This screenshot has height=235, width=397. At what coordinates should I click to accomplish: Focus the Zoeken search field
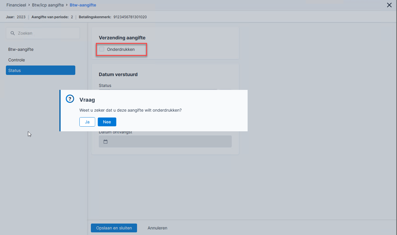pyautogui.click(x=43, y=33)
